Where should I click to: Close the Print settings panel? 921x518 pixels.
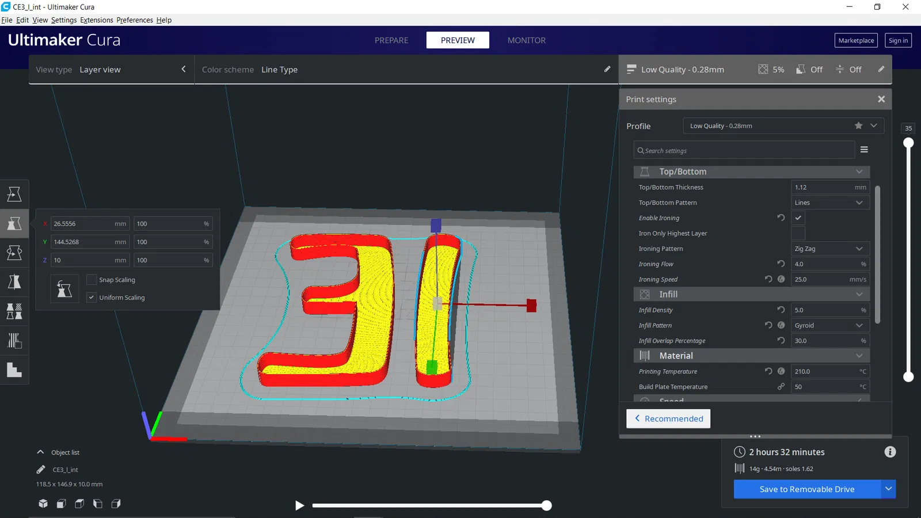881,99
